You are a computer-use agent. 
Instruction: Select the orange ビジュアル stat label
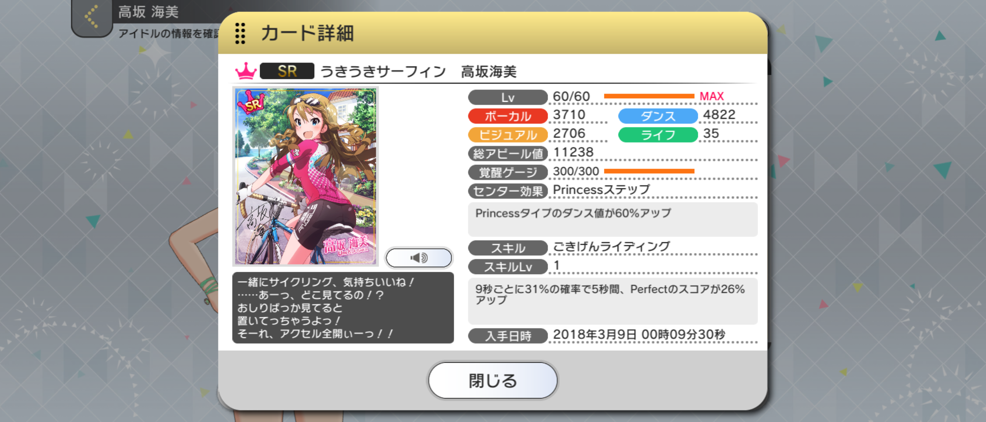tap(508, 135)
